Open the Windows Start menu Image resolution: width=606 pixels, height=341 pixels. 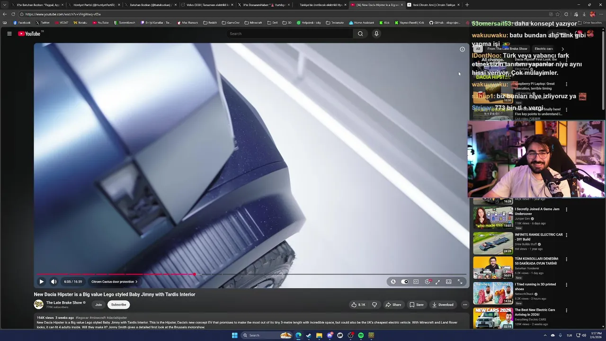tap(234, 335)
